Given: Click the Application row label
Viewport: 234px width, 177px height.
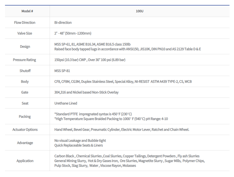Looking at the screenshot, I should pyautogui.click(x=25, y=161).
